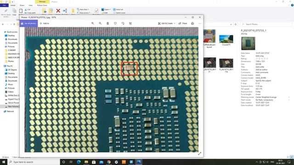Image resolution: width=294 pixels, height=165 pixels.
Task: Open the Picture Tools ribbon tab
Action: coord(42,5)
